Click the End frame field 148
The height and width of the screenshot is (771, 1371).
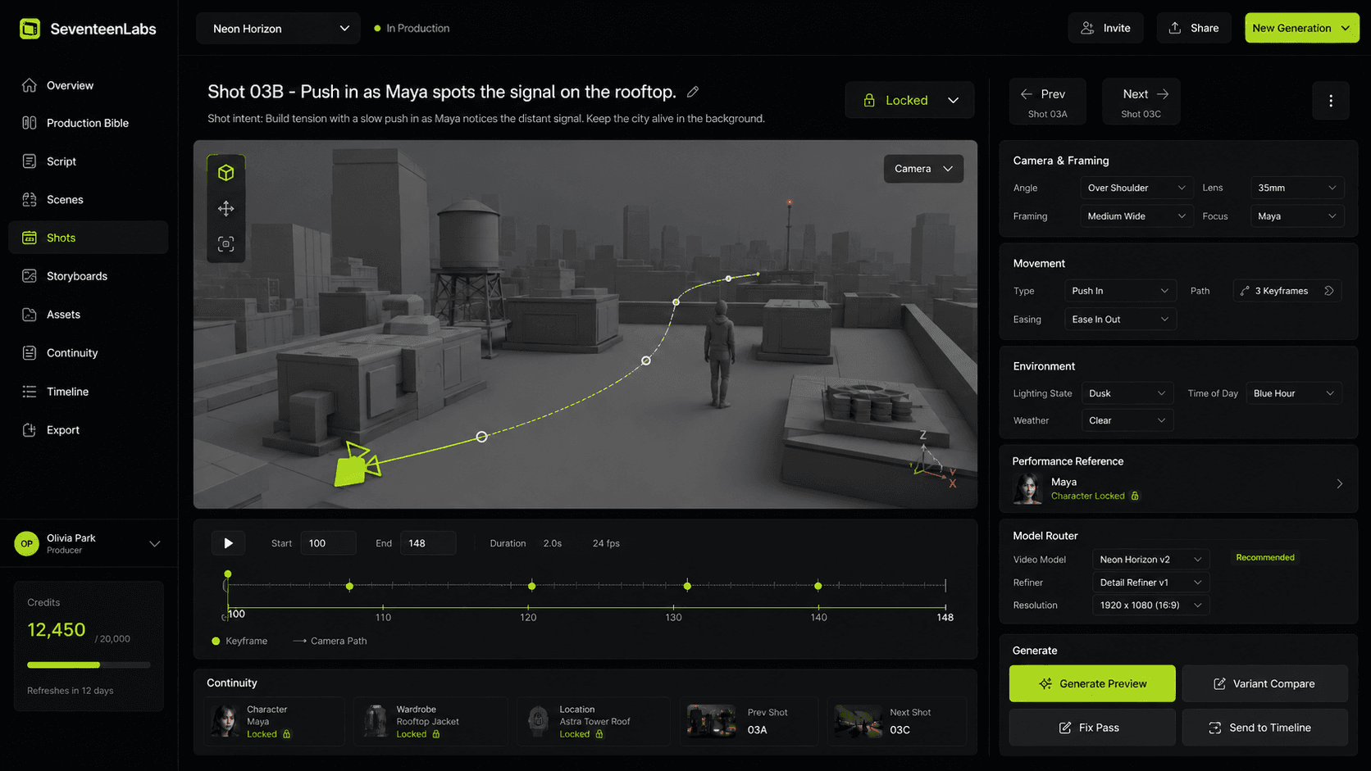[427, 543]
